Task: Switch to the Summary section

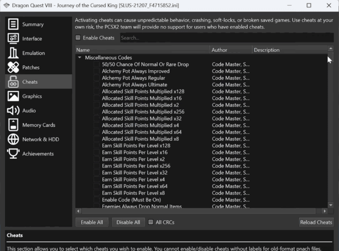Action: pos(38,24)
